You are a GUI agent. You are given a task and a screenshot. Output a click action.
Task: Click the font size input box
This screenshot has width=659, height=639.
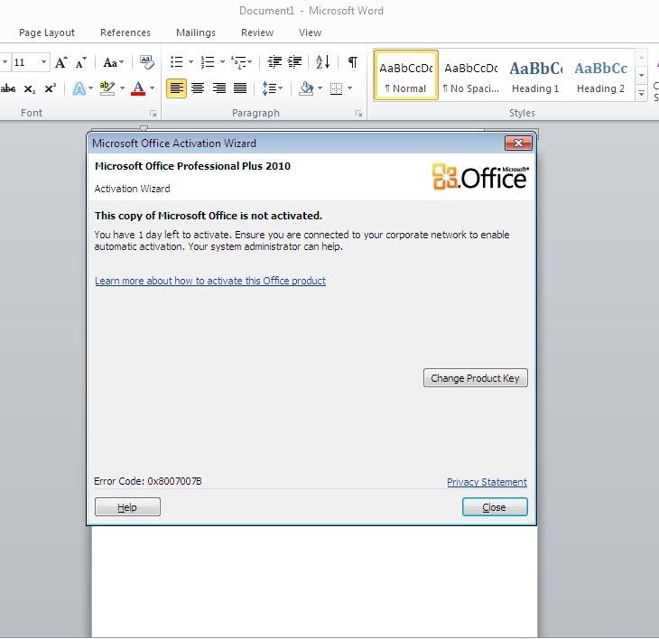(25, 62)
